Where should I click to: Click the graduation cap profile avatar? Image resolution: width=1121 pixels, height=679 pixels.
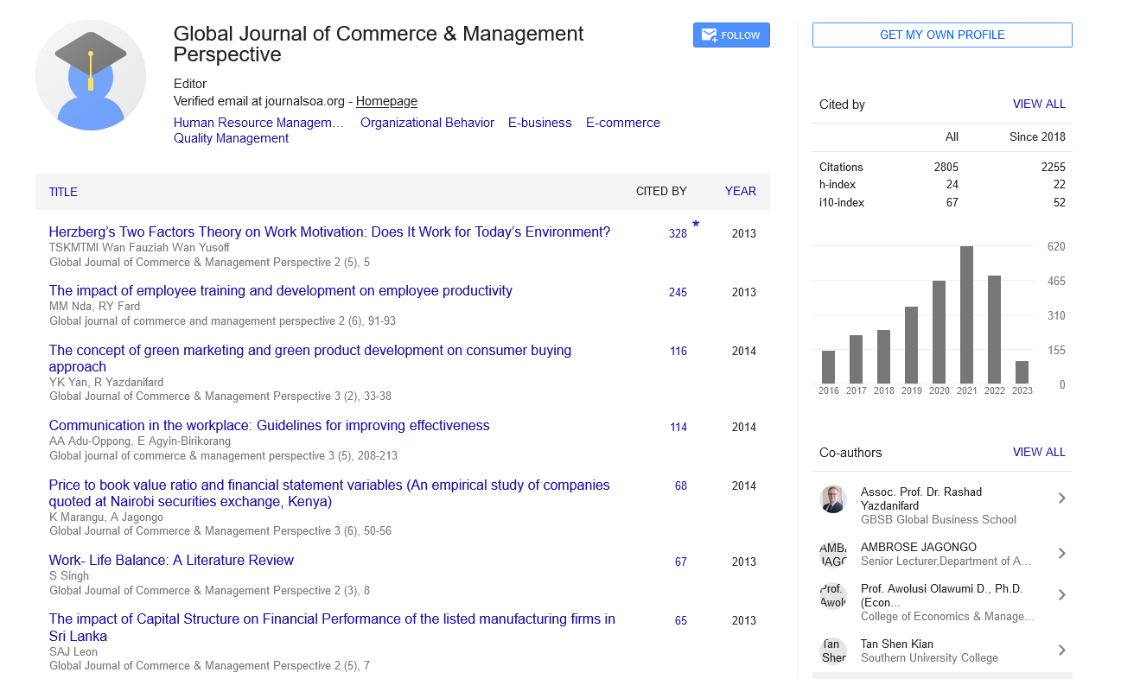91,75
